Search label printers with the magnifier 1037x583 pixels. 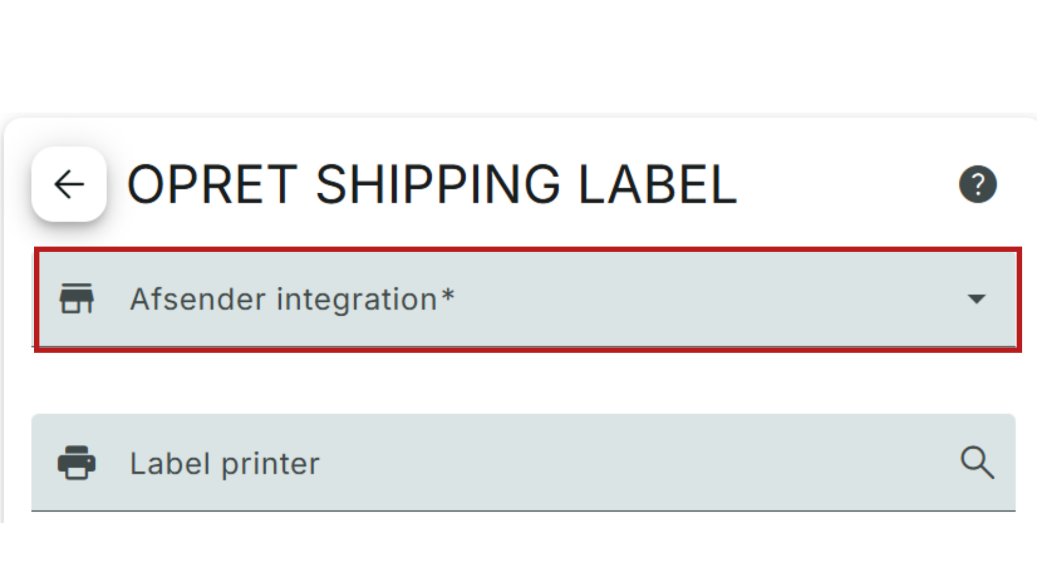click(977, 463)
